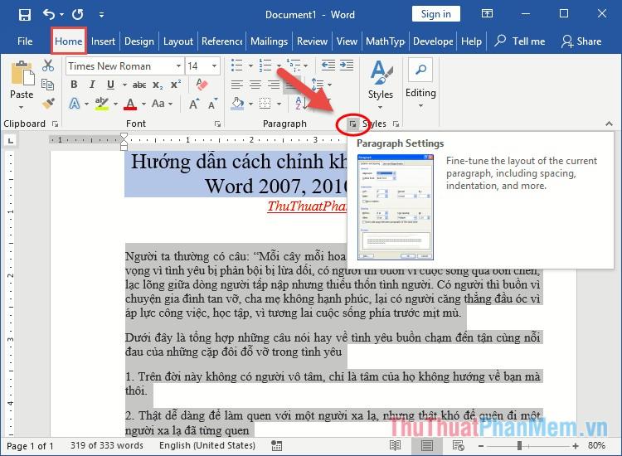Screen dimensions: 622x456
Task: Zoom in with the plus button
Action: tap(576, 446)
